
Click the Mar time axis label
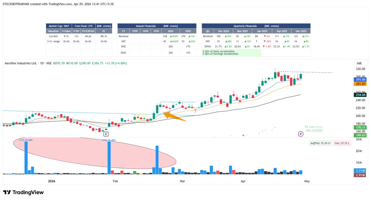point(183,181)
